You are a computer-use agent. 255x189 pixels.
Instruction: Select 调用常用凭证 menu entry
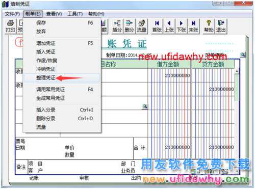(62, 89)
